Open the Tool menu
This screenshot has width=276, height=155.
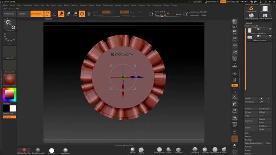149,5
